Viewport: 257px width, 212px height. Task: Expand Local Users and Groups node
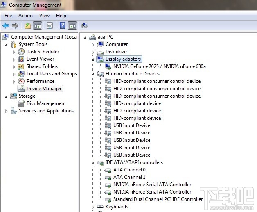14,74
